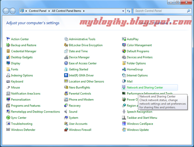Screen dimensions: 194x147
Task: Open the View by Small icons dropdown
Action: point(162,23)
